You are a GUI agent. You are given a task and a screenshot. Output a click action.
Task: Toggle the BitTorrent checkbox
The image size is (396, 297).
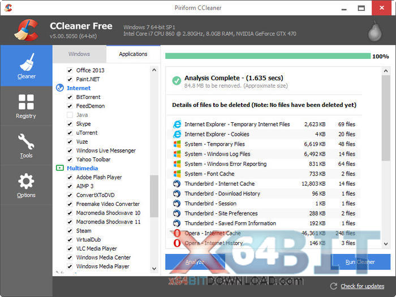(70, 97)
